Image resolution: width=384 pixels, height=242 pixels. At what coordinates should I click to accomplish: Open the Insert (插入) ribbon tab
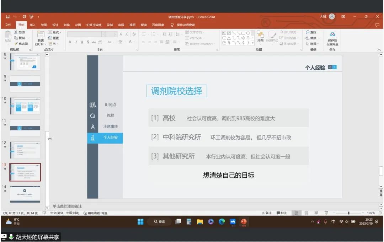[32, 25]
